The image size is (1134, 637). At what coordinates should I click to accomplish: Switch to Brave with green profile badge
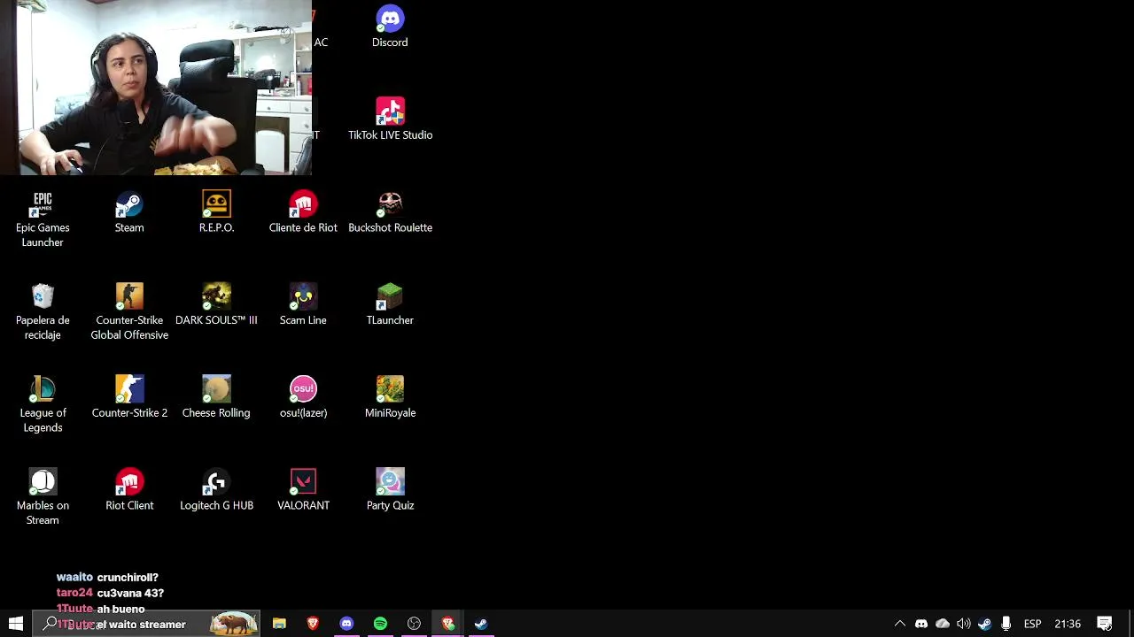(x=447, y=624)
